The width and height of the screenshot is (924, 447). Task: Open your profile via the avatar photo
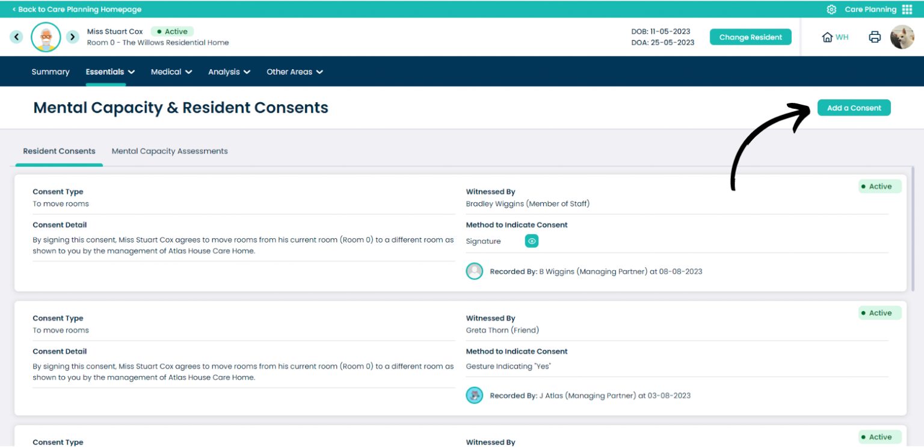[902, 37]
